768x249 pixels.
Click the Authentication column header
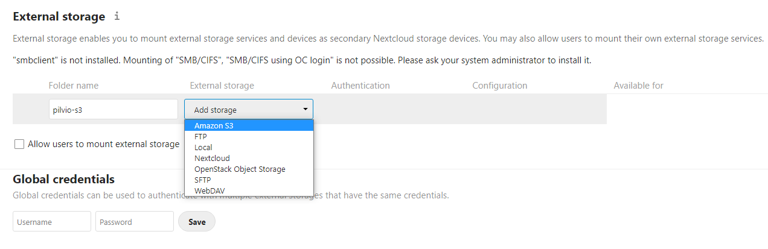click(360, 86)
